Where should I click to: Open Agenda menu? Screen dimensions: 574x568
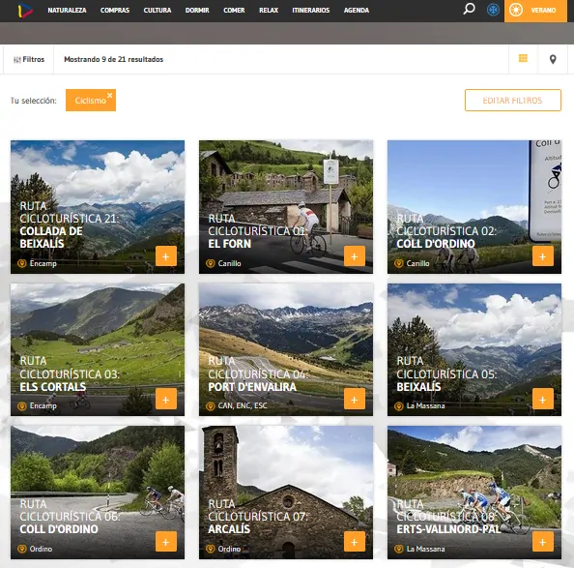point(357,11)
